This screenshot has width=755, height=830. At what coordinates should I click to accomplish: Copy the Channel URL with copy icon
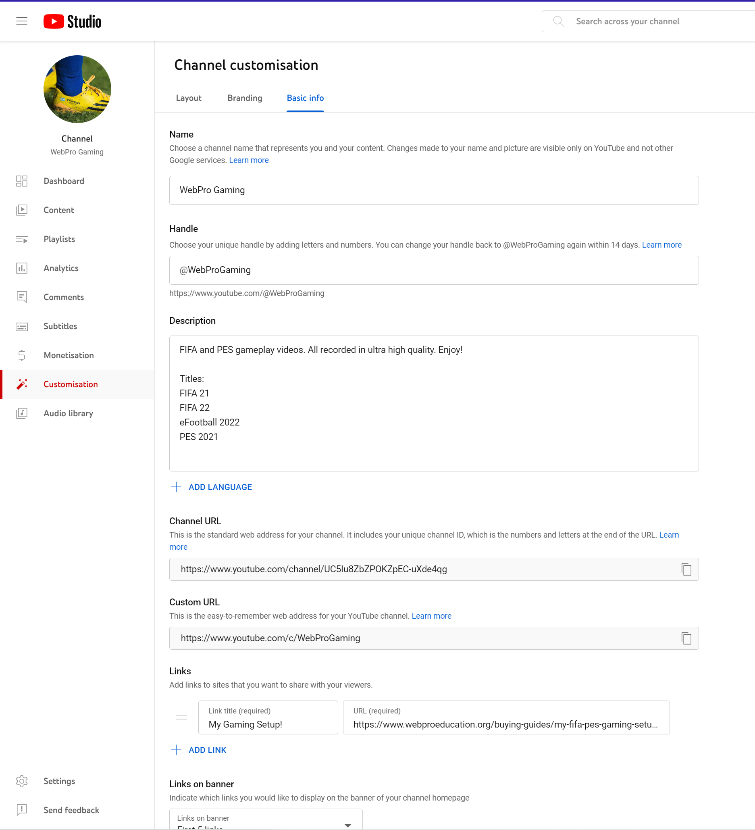686,569
